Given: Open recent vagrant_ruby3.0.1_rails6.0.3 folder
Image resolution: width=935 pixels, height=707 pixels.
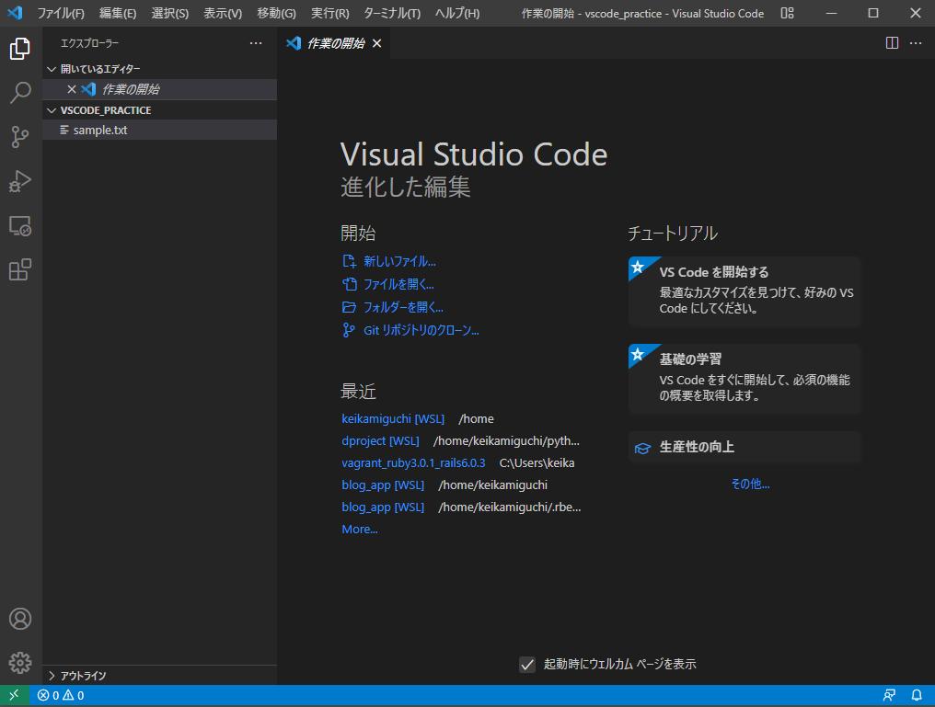Looking at the screenshot, I should point(413,462).
